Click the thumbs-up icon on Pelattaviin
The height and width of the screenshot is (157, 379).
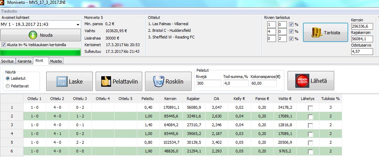click(x=106, y=81)
